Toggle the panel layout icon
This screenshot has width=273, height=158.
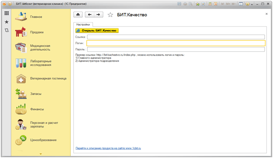click(x=241, y=4)
